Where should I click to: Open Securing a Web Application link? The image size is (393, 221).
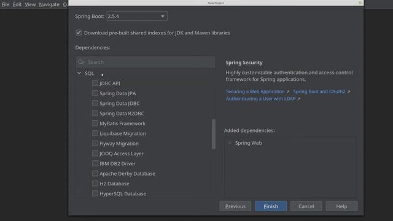(255, 91)
